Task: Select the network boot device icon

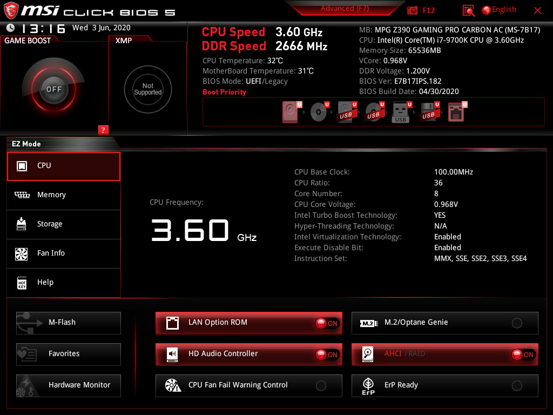Action: 457,112
